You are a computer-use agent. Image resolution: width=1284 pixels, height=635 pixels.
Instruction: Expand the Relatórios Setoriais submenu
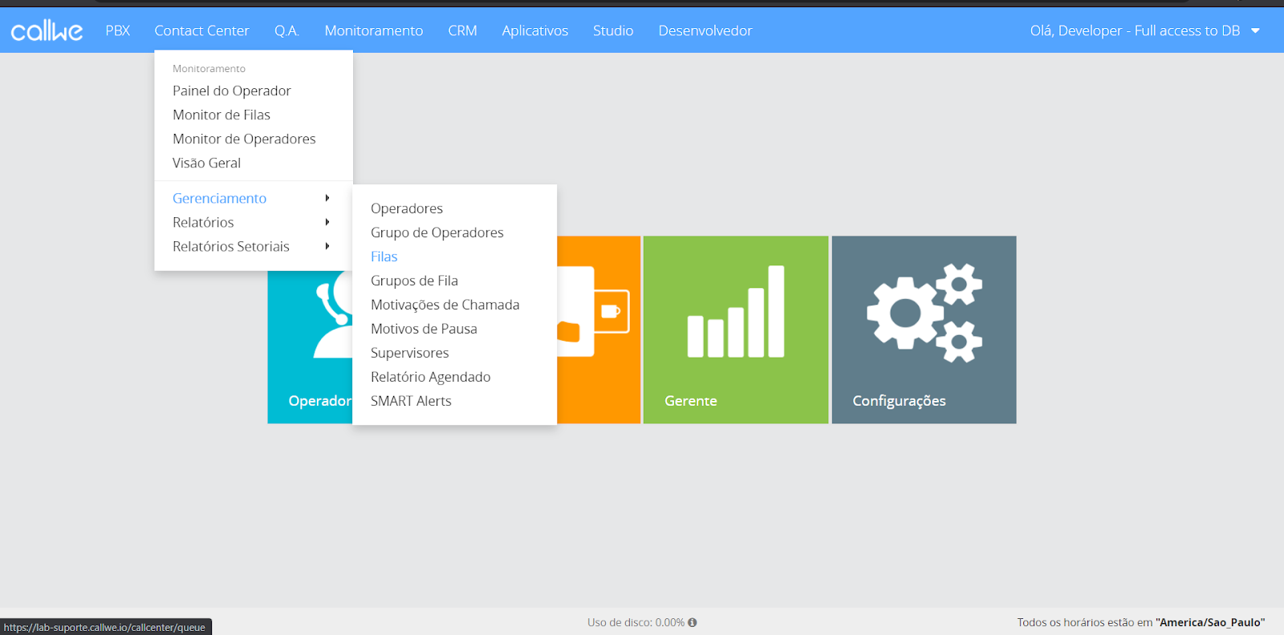pyautogui.click(x=231, y=246)
